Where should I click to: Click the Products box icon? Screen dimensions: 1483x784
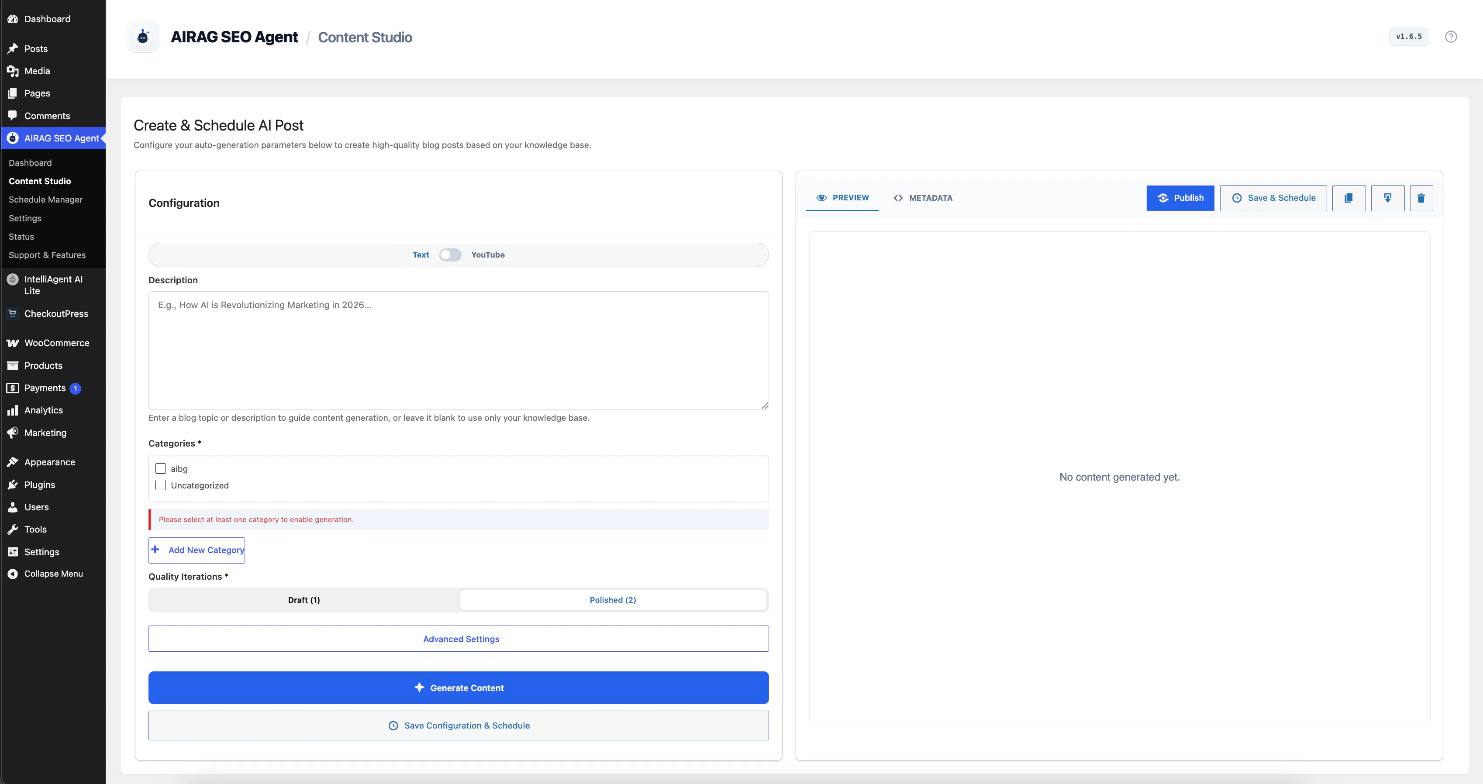(x=13, y=365)
